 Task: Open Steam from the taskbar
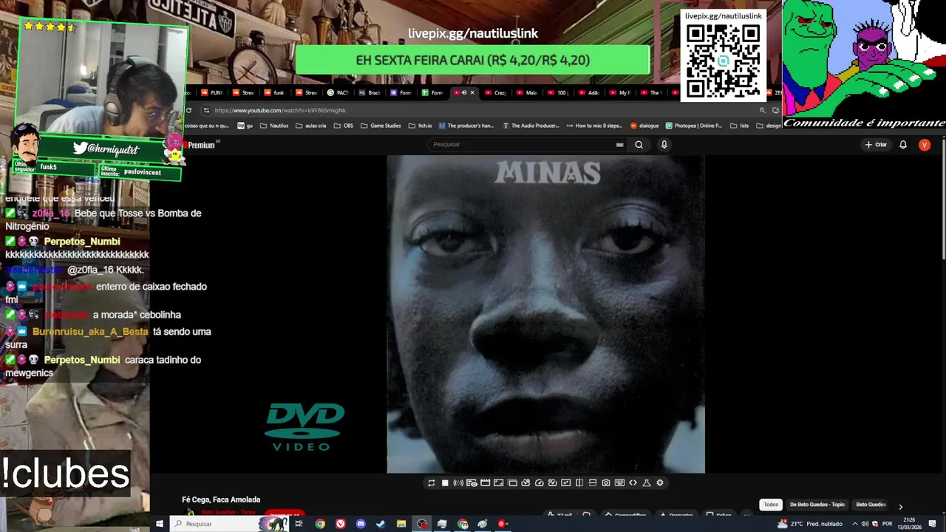tap(381, 524)
